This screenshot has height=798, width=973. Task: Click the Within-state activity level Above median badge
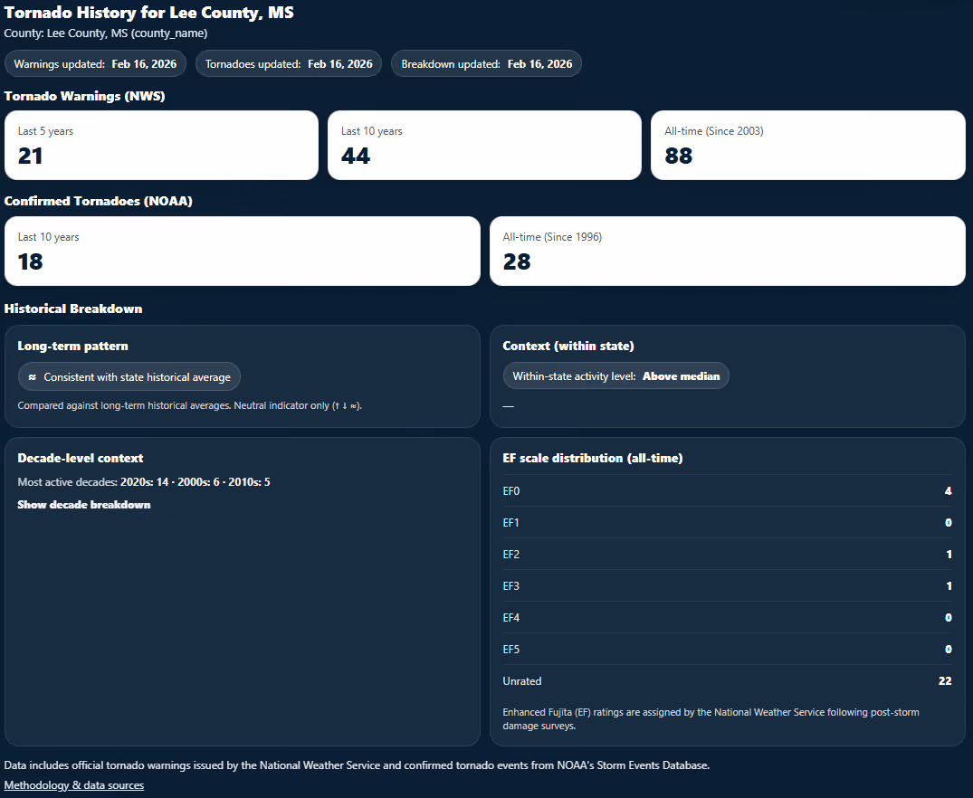click(615, 376)
